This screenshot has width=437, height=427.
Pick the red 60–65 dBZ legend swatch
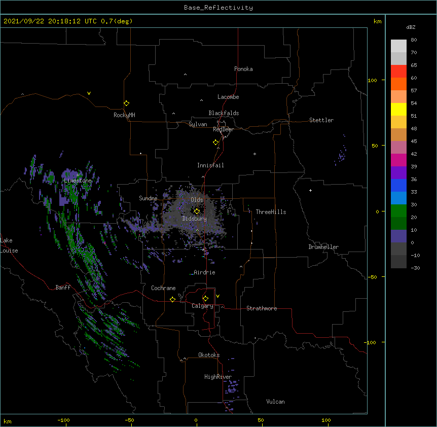[x=398, y=72]
